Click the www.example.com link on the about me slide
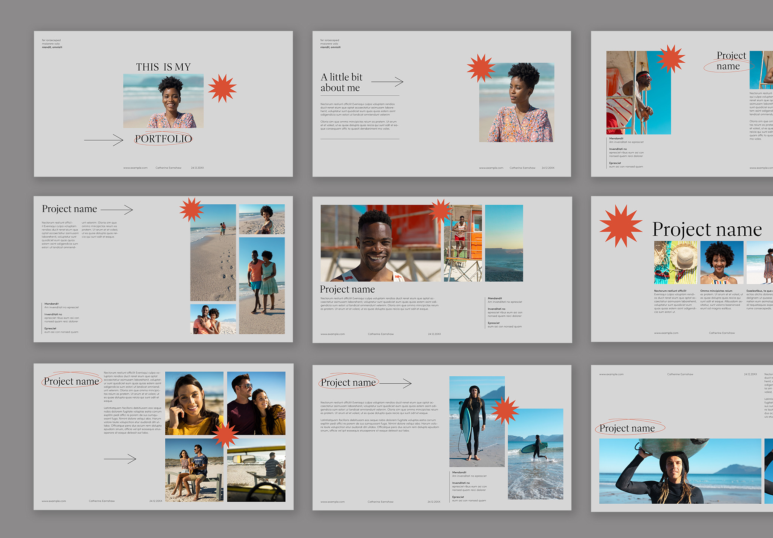773x538 pixels. pos(491,168)
